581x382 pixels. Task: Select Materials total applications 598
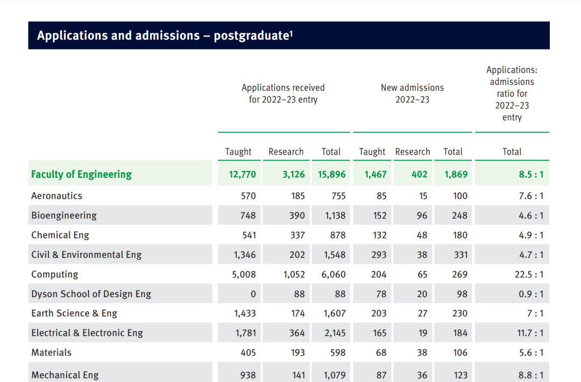pyautogui.click(x=338, y=353)
